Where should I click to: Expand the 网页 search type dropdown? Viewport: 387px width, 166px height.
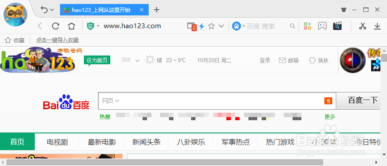click(111, 101)
